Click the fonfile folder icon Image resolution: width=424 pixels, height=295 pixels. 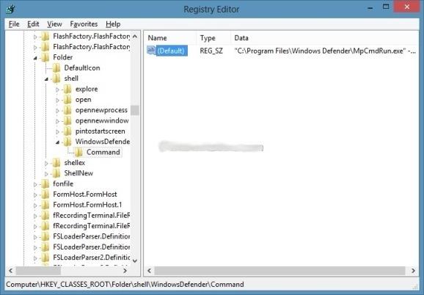[x=45, y=184]
